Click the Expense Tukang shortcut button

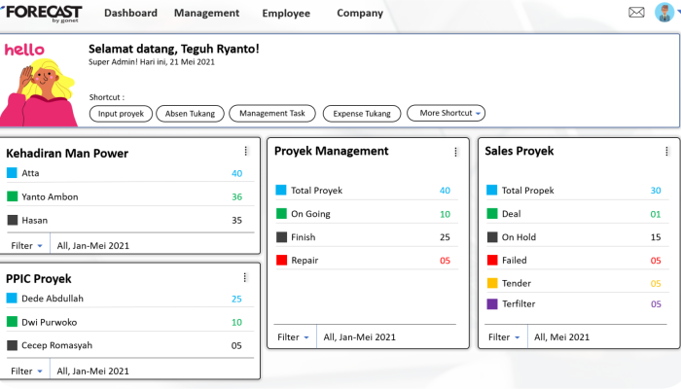point(362,114)
